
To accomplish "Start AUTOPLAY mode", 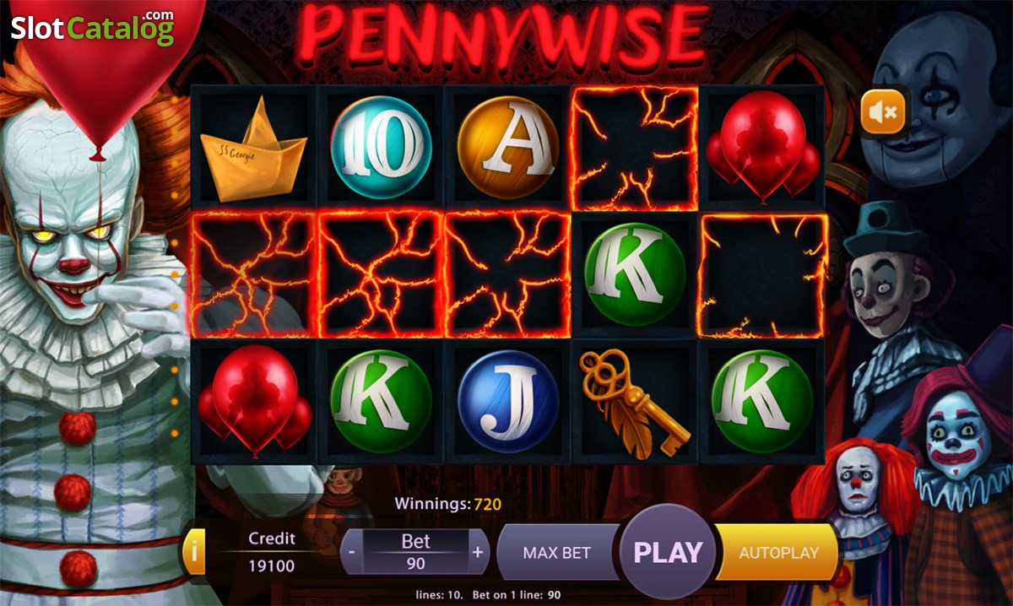I will [778, 553].
